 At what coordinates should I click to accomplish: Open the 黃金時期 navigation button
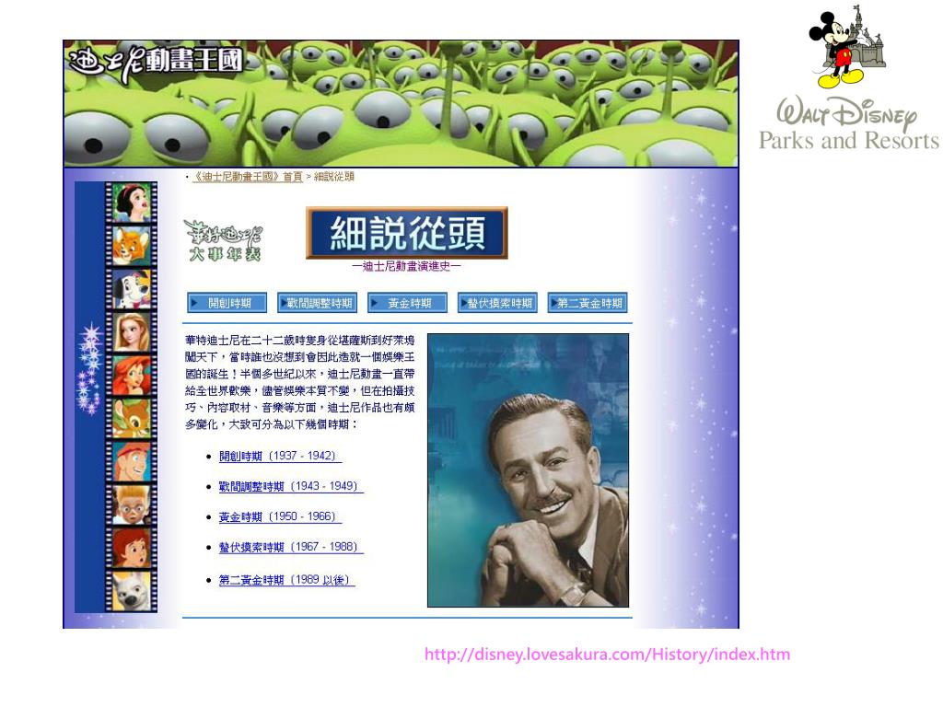point(407,303)
